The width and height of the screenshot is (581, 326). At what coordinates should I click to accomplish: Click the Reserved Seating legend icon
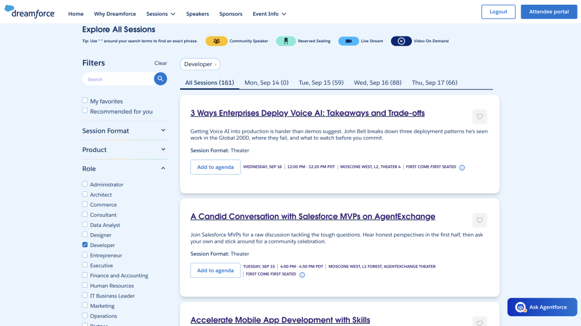(286, 41)
